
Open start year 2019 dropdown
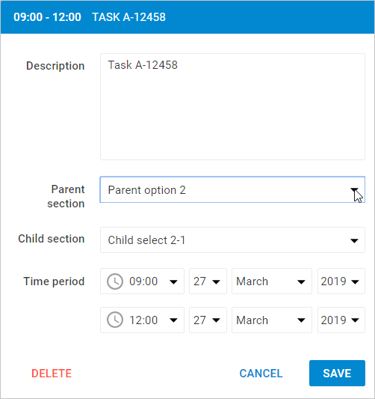click(x=341, y=281)
